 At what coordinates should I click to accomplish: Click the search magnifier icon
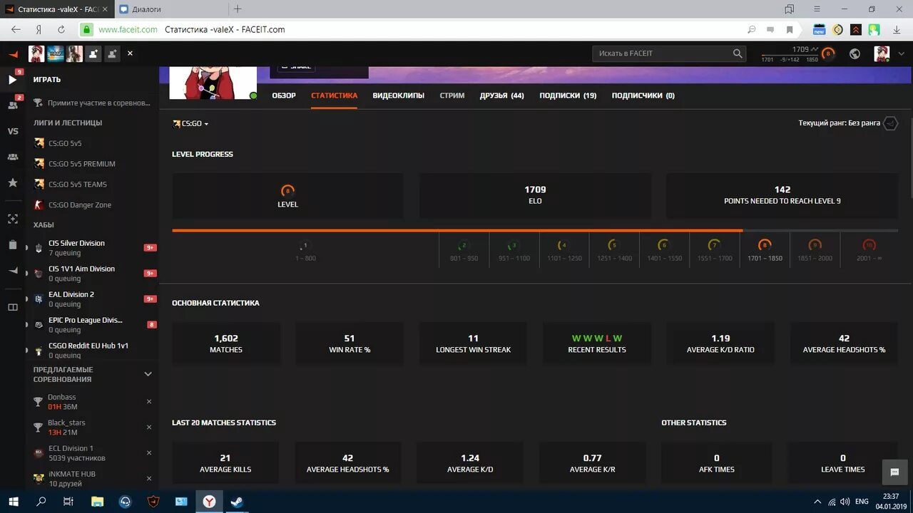coord(738,53)
